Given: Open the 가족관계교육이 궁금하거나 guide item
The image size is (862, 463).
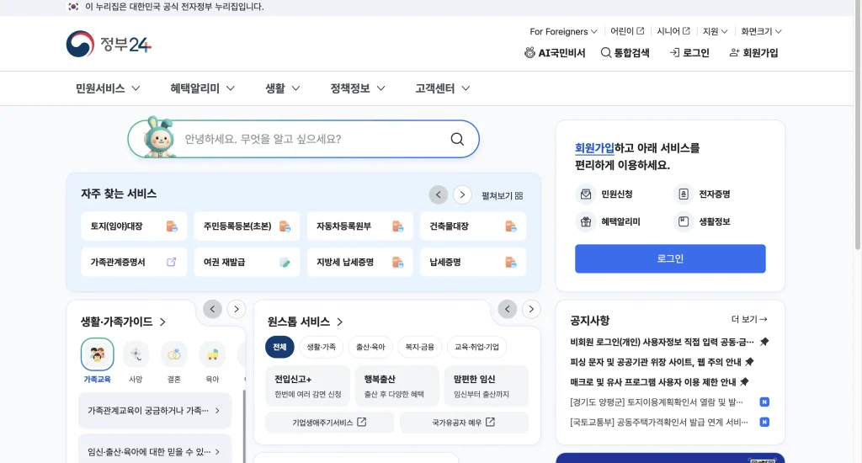Looking at the screenshot, I should coord(155,410).
